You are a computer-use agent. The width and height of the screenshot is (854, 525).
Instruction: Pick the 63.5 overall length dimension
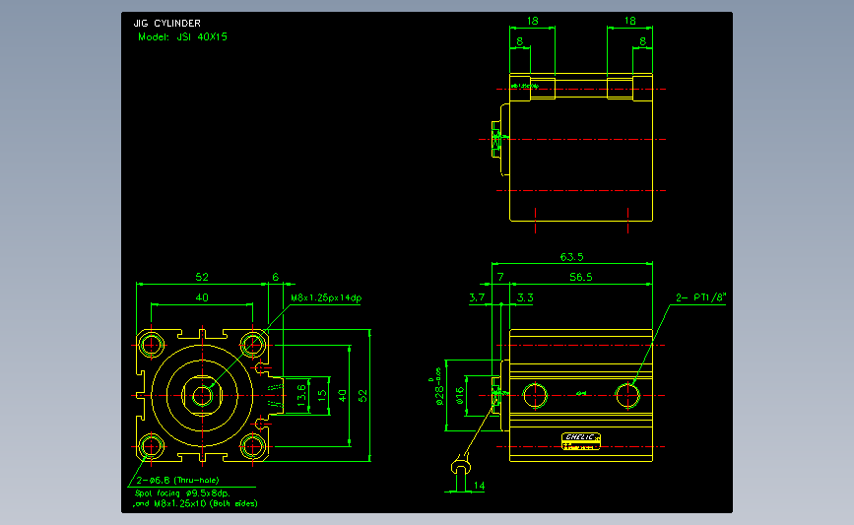click(x=571, y=256)
